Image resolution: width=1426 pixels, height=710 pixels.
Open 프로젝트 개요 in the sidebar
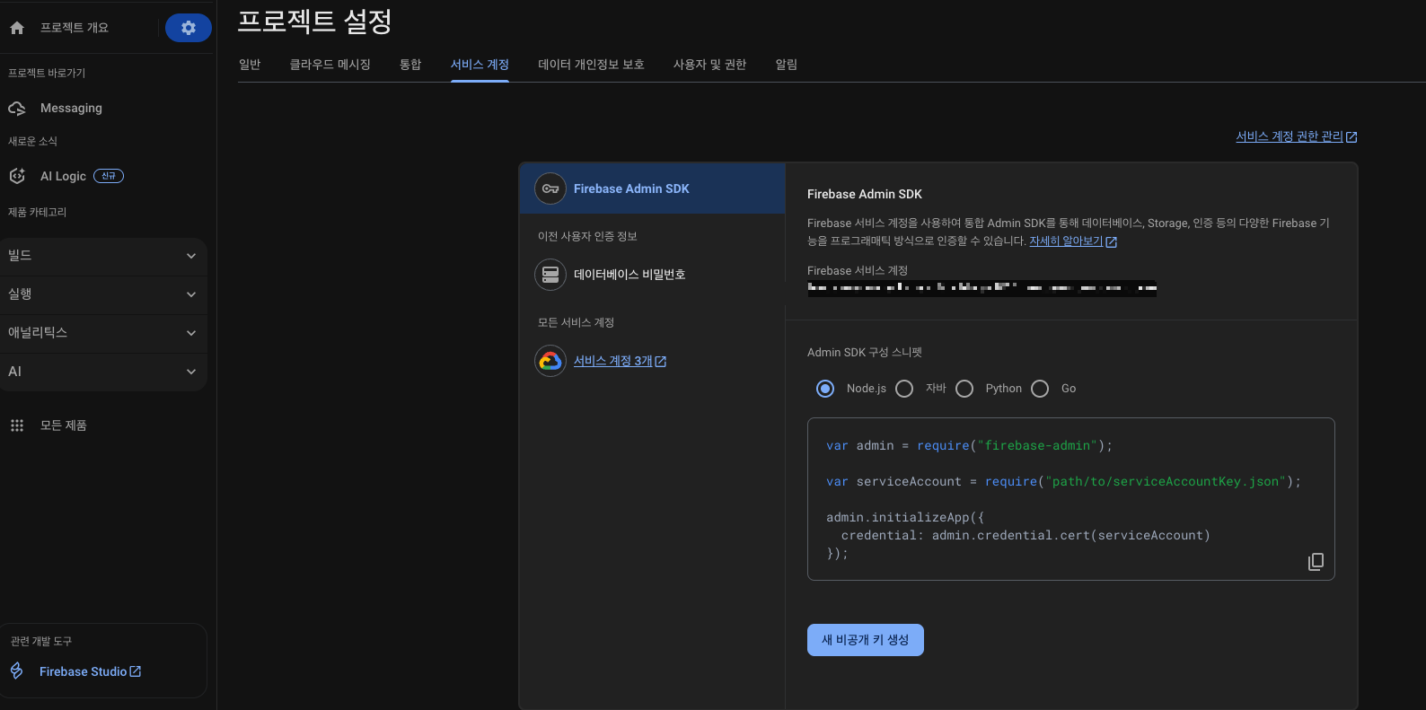click(x=75, y=28)
